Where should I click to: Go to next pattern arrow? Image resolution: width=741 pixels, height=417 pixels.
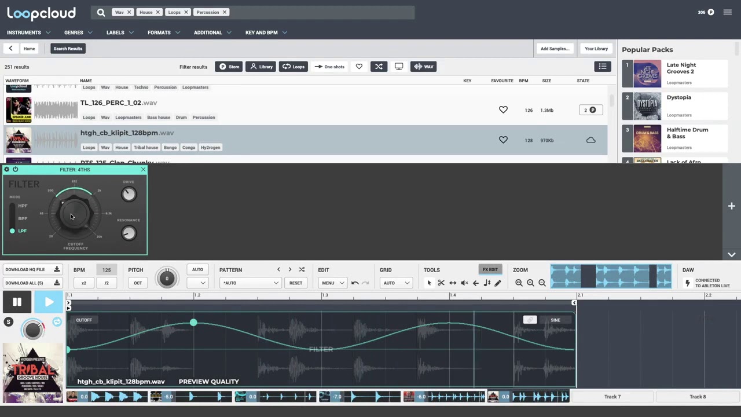click(290, 270)
